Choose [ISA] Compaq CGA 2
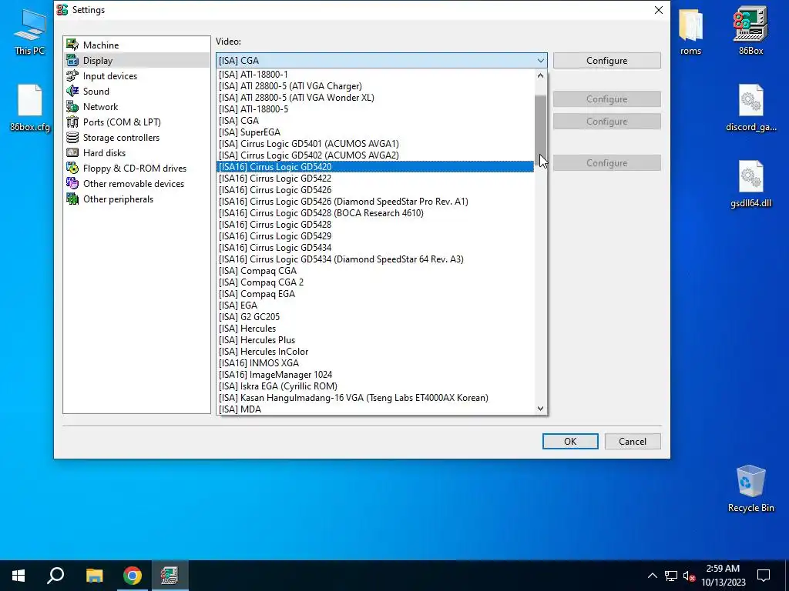 [x=375, y=282]
